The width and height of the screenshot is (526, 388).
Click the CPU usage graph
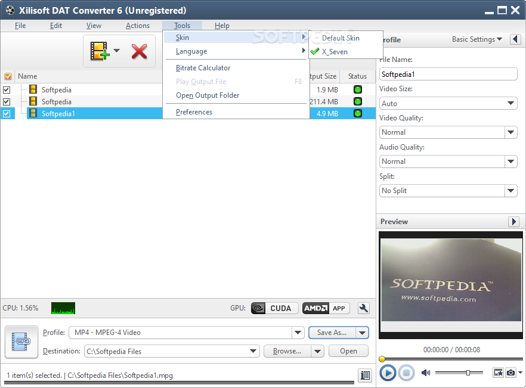(x=63, y=308)
